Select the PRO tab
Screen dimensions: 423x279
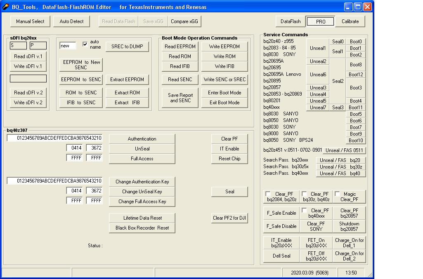(321, 21)
